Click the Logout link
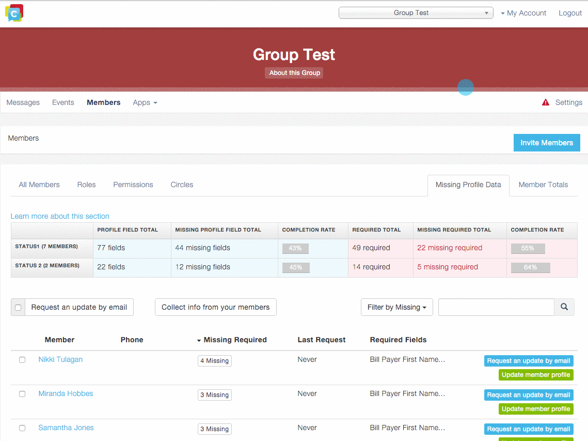This screenshot has width=588, height=441. pos(570,13)
